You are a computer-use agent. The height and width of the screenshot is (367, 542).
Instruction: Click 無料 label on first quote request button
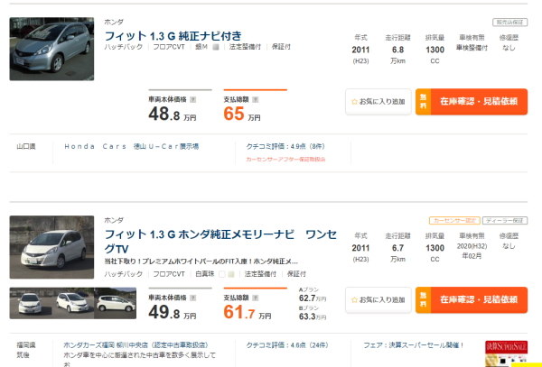pos(423,102)
